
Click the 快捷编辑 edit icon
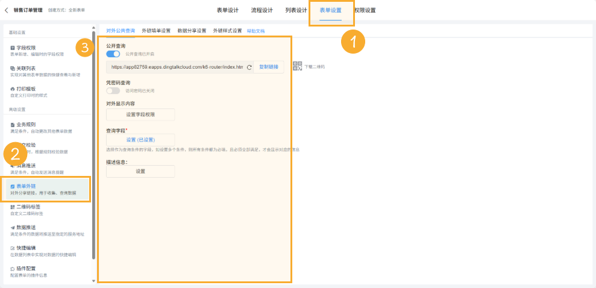pyautogui.click(x=13, y=248)
